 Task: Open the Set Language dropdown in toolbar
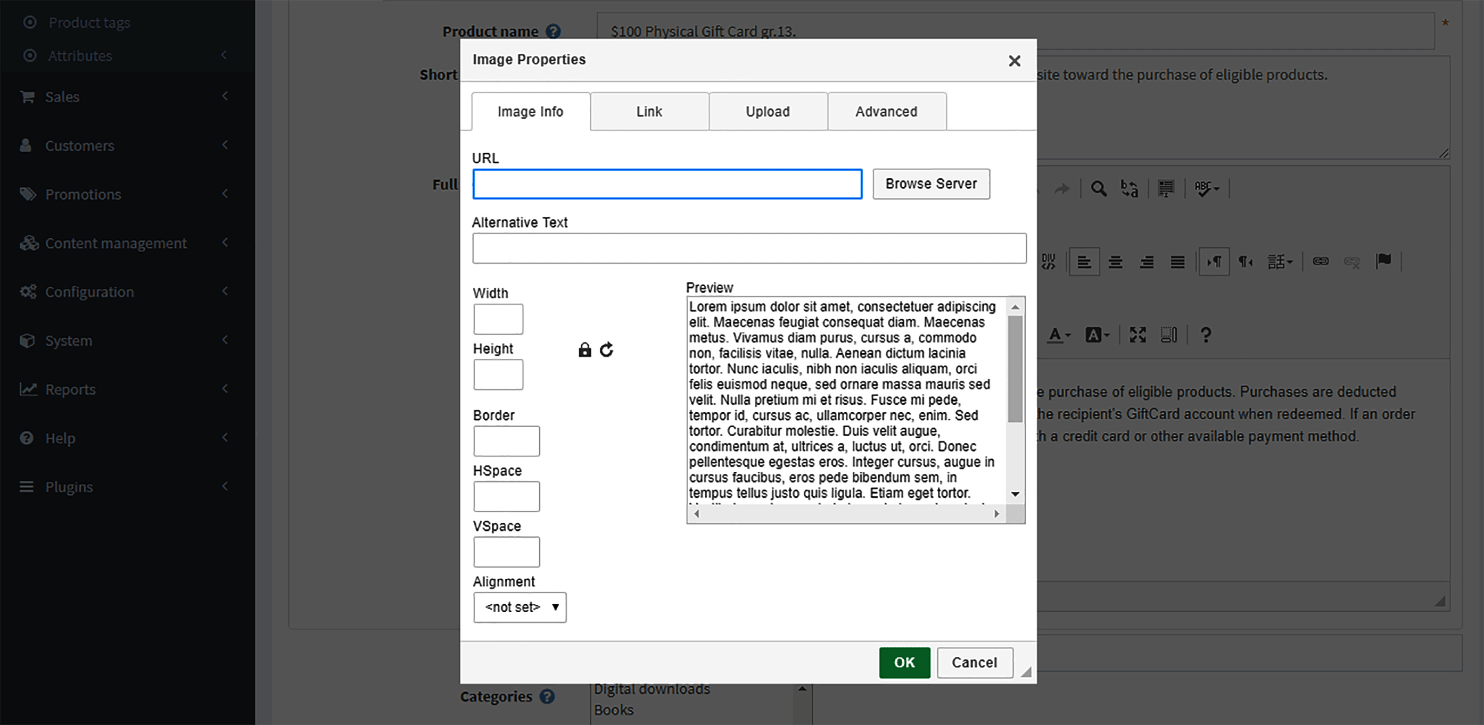click(1280, 262)
